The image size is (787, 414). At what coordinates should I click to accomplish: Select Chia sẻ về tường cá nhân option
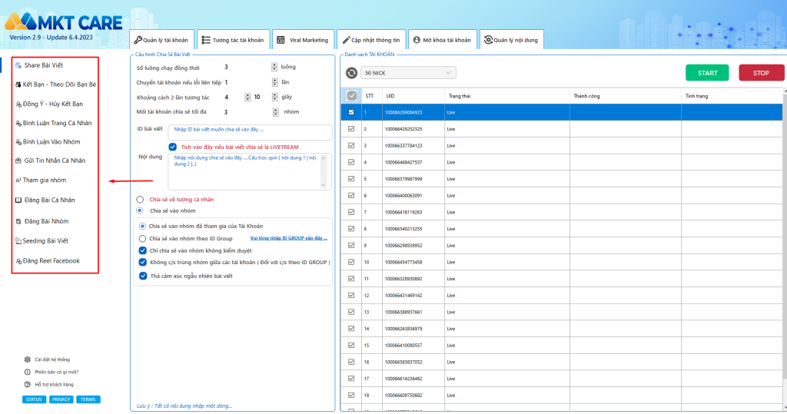click(140, 199)
